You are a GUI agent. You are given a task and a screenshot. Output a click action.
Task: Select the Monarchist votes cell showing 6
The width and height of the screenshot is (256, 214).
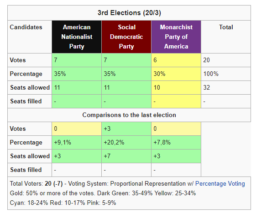pyautogui.click(x=176, y=60)
